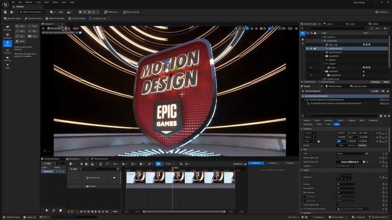Toggle the highlighted blue snapping icon in the sequencer toolbar
The width and height of the screenshot is (392, 220).
click(x=158, y=164)
